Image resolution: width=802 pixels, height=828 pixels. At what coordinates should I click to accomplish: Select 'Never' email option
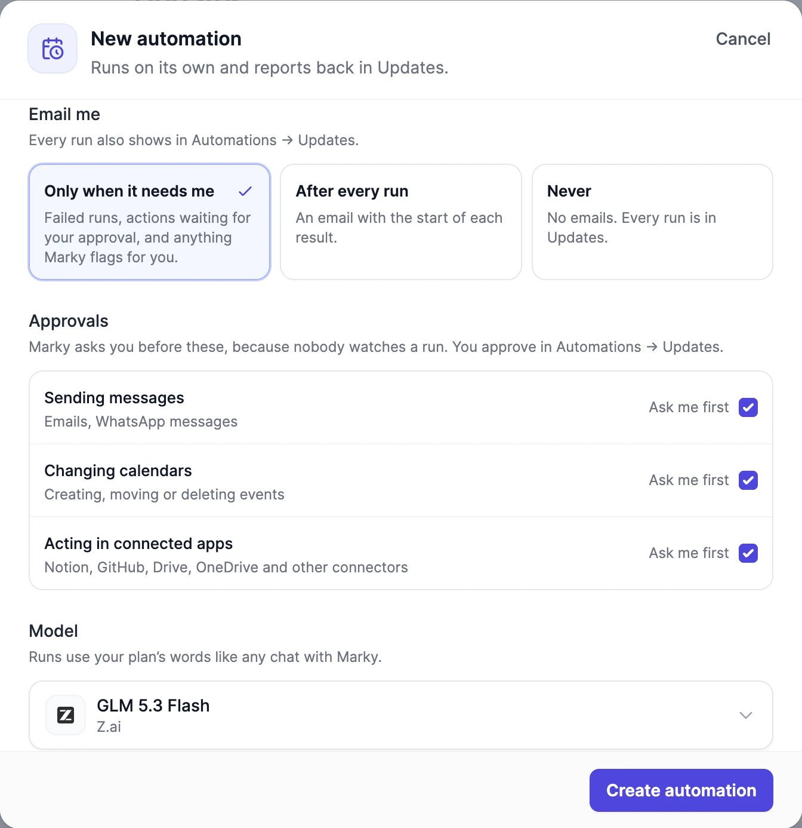coord(652,222)
